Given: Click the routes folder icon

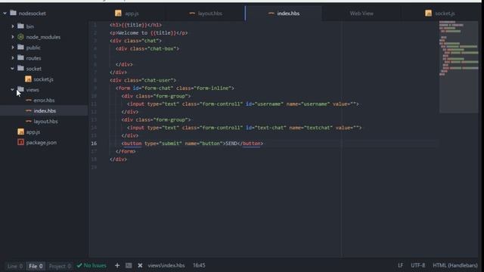Looking at the screenshot, I should tap(20, 57).
